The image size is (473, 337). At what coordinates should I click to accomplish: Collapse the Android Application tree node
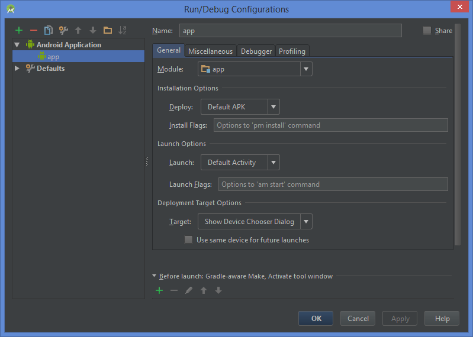pyautogui.click(x=17, y=45)
